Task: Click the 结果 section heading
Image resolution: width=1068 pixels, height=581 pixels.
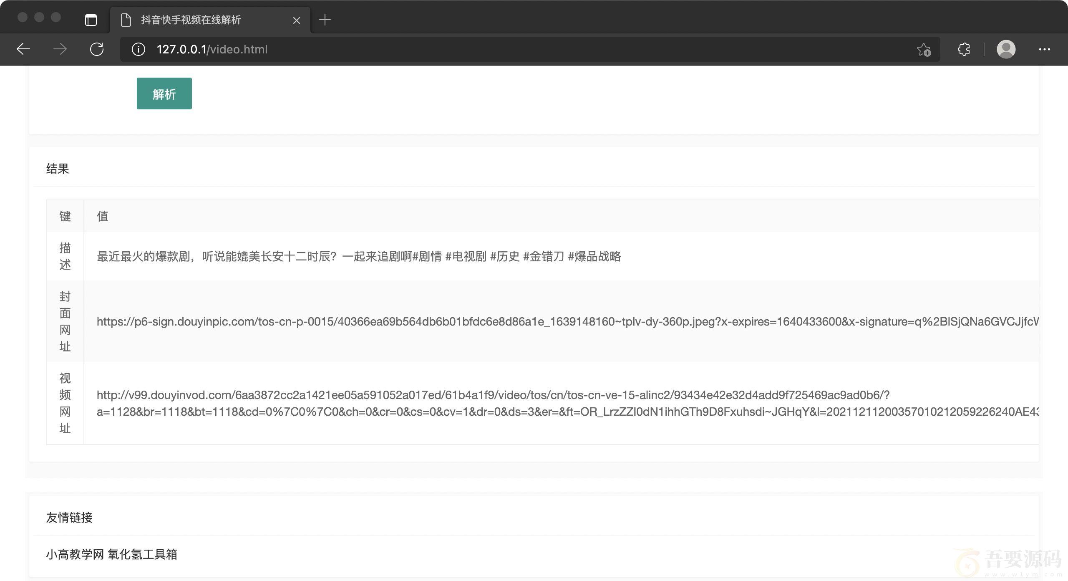Action: pyautogui.click(x=58, y=169)
